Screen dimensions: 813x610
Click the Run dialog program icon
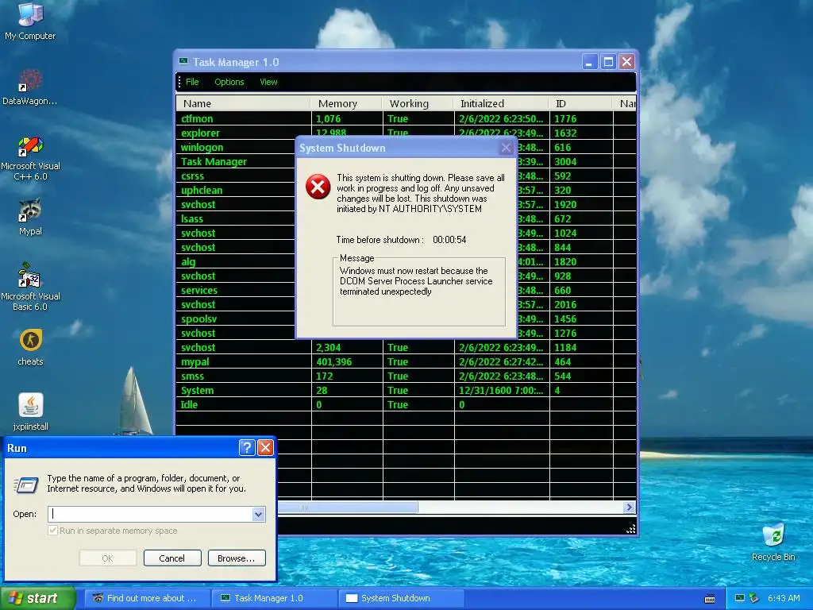tap(26, 484)
